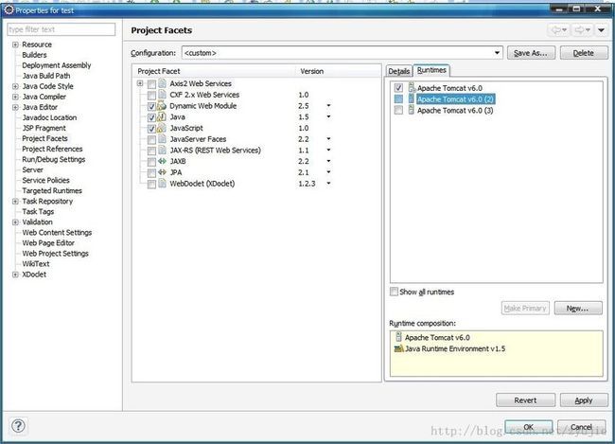Screen dimensions: 615x444
Task: Open the view menu triangle icon
Action: [601, 30]
